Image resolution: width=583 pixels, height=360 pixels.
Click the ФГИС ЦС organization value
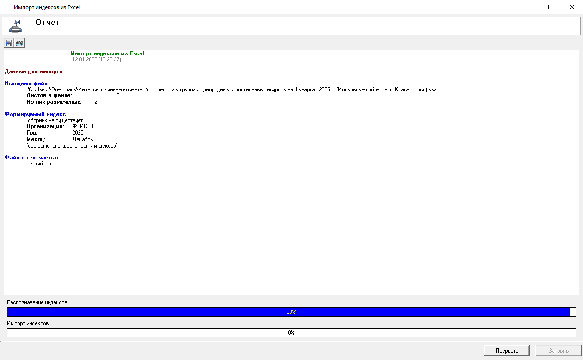(84, 126)
